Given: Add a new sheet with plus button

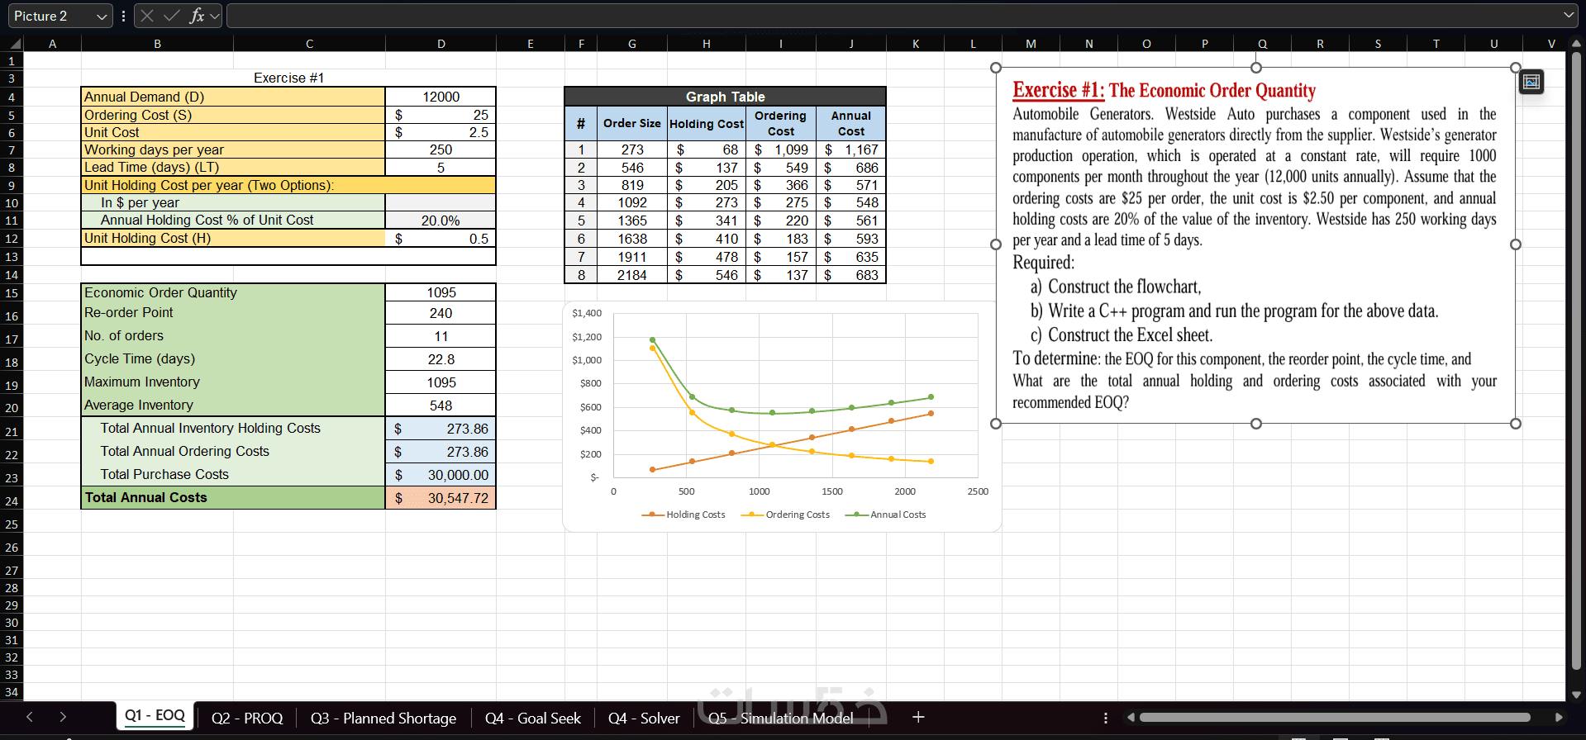Looking at the screenshot, I should pyautogui.click(x=918, y=717).
